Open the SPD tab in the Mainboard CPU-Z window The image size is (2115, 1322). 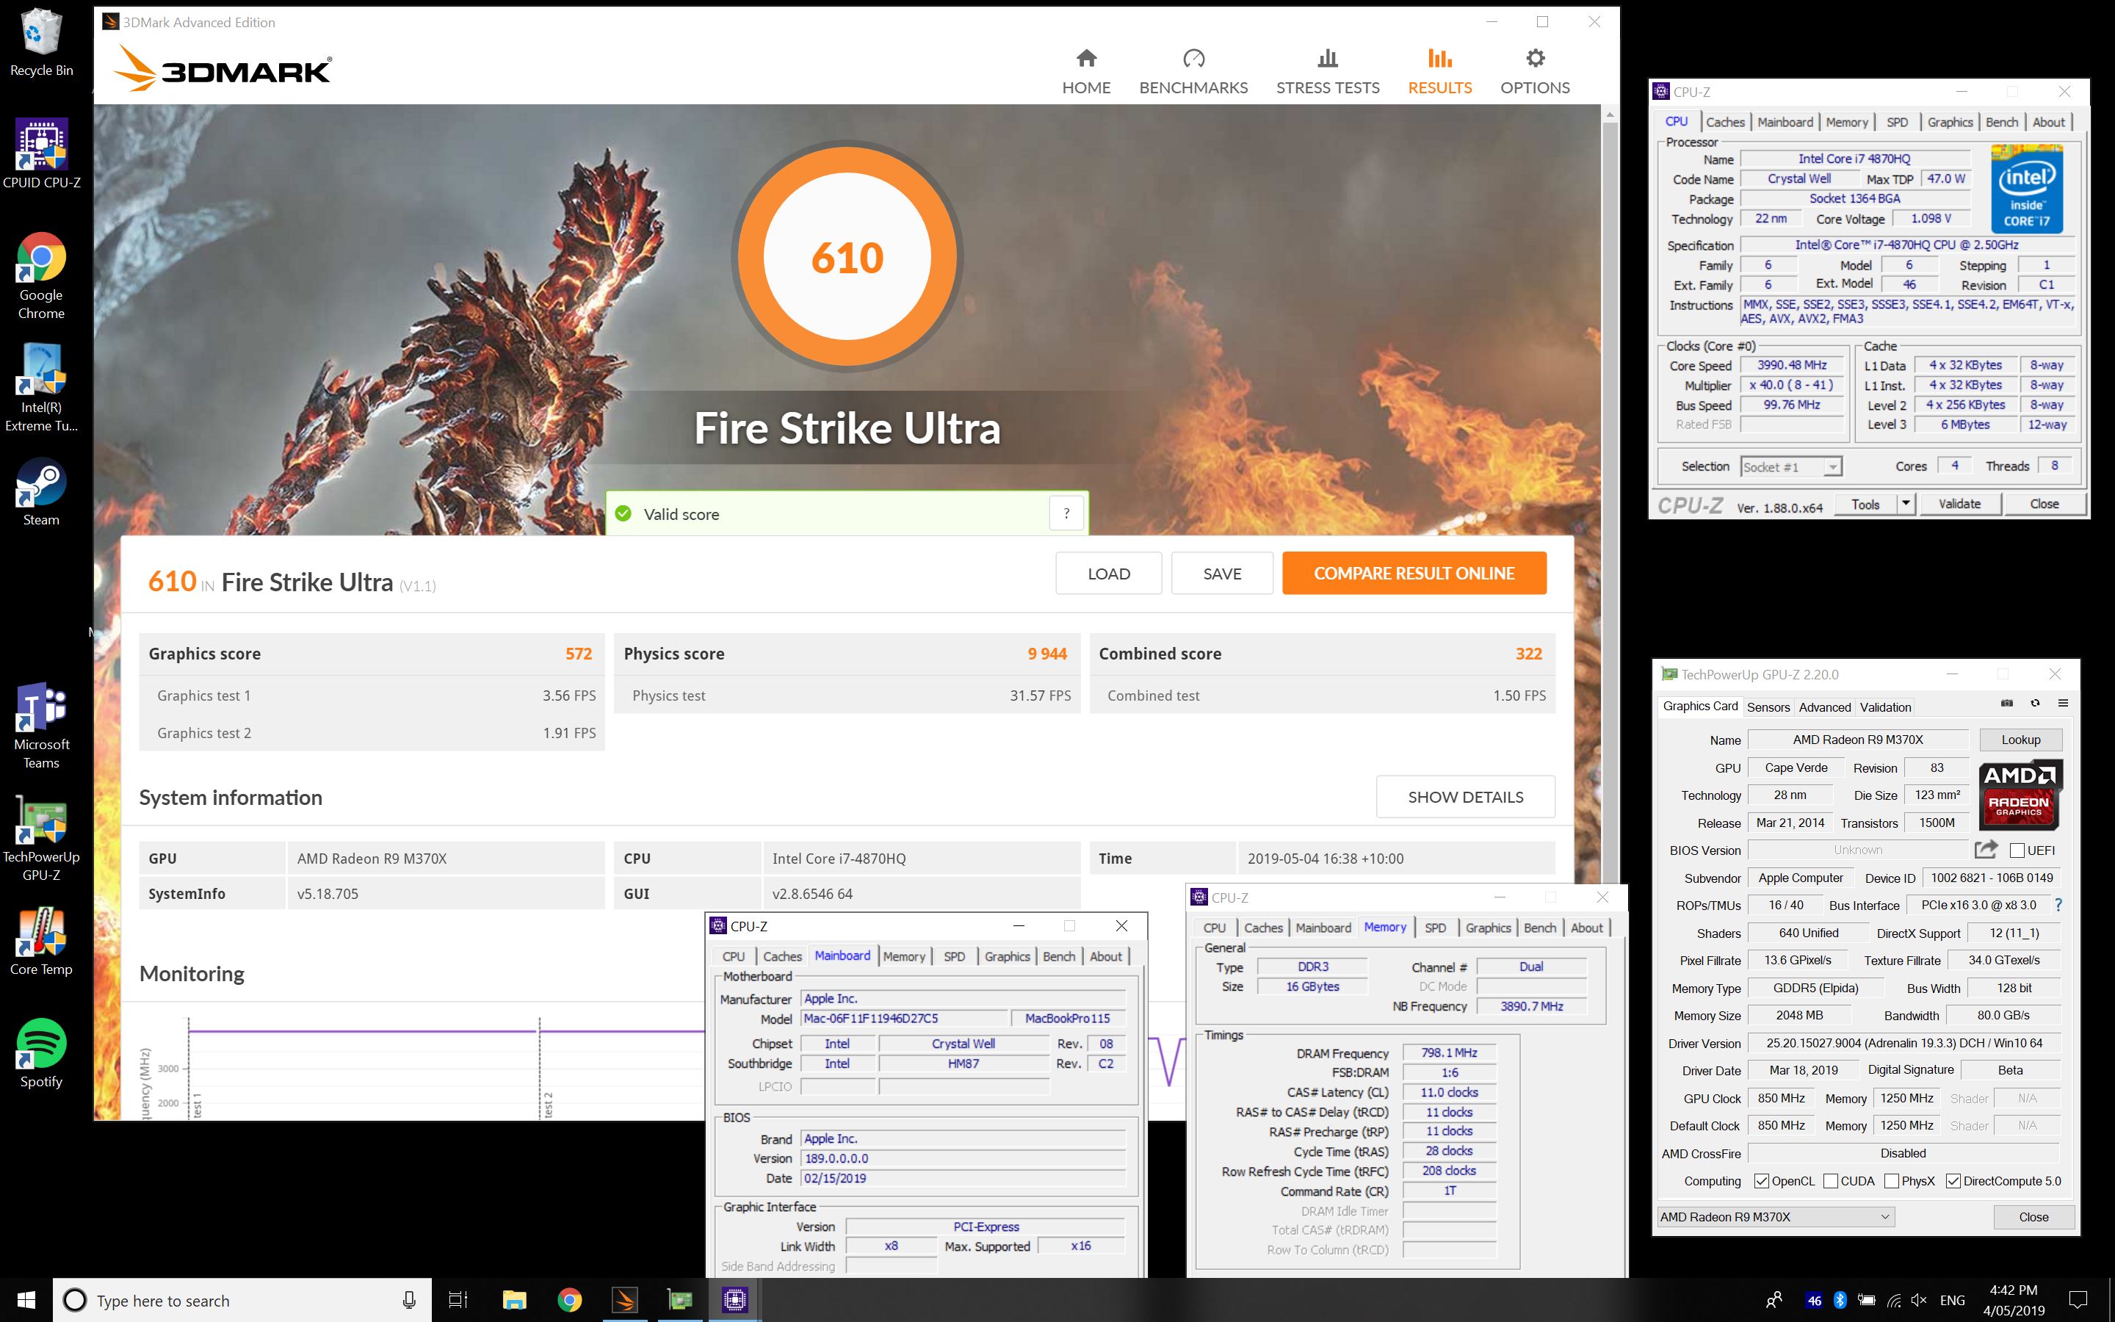[953, 956]
